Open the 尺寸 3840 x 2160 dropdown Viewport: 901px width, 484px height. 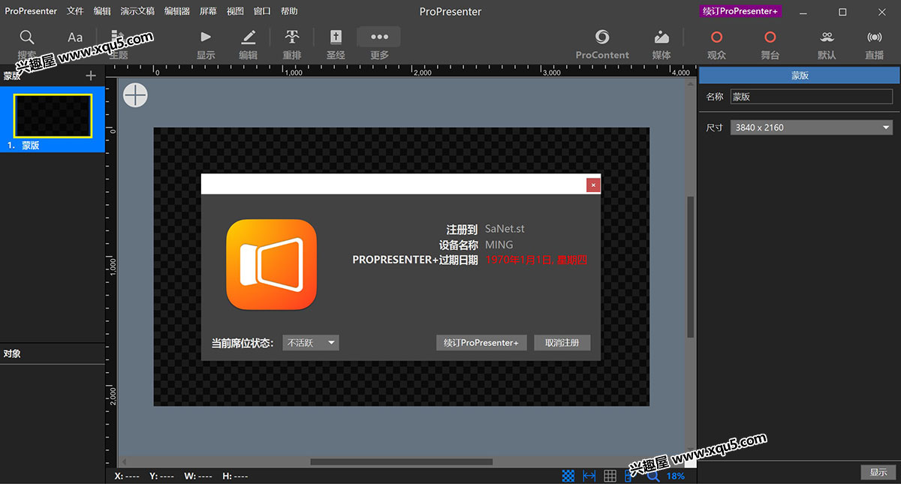pyautogui.click(x=811, y=128)
